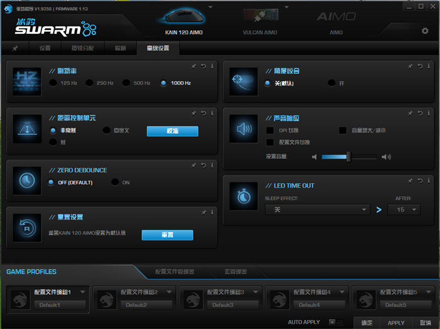Show info for the ZERO DEBOUNCE panel
The height and width of the screenshot is (329, 440).
[x=212, y=165]
